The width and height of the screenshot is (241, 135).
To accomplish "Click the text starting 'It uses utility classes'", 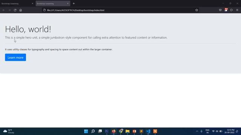I will pyautogui.click(x=59, y=49).
